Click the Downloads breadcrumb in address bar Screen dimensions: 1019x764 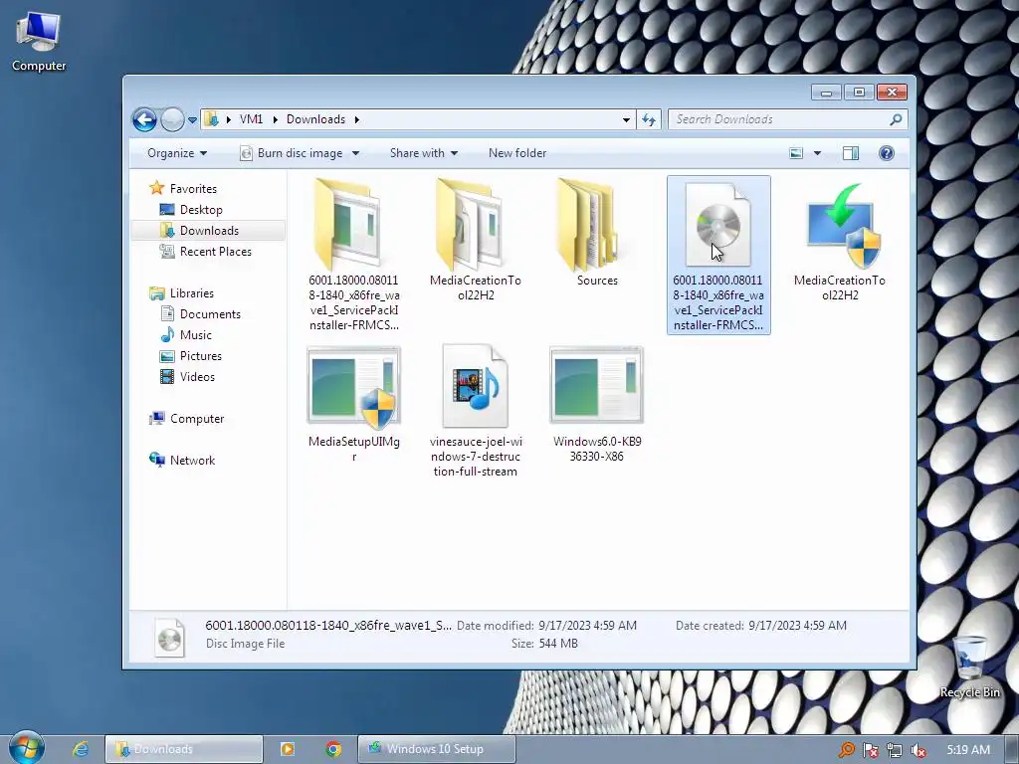(x=315, y=119)
